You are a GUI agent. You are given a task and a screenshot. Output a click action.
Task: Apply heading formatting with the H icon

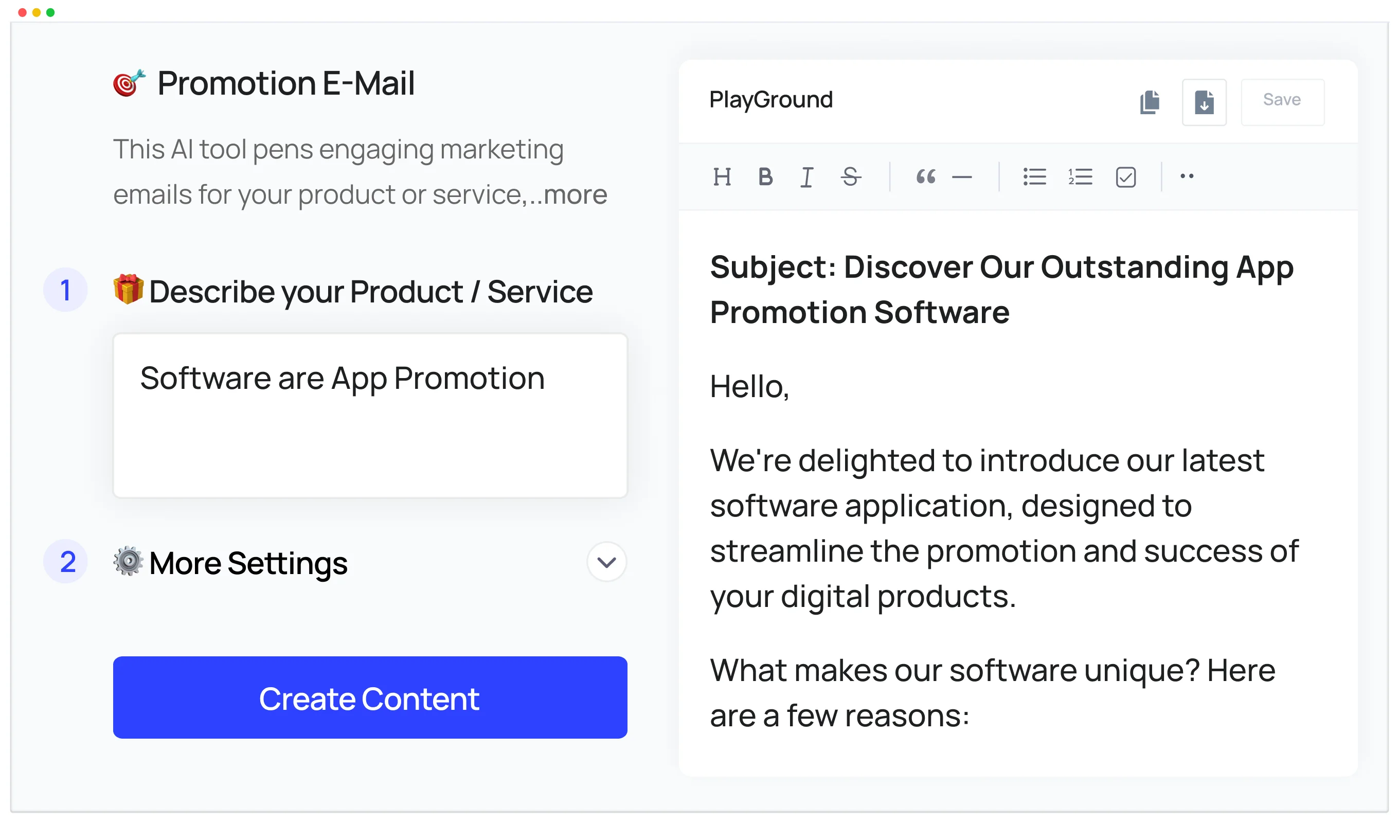[723, 176]
